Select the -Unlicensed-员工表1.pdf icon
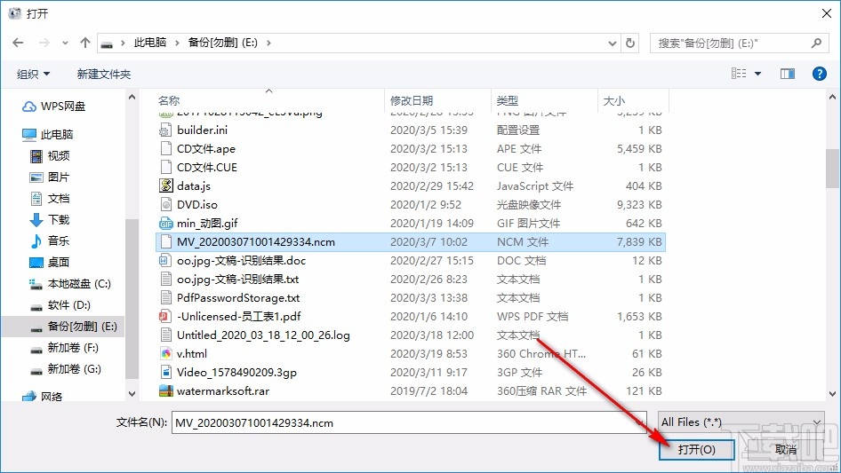This screenshot has width=841, height=473. click(165, 317)
